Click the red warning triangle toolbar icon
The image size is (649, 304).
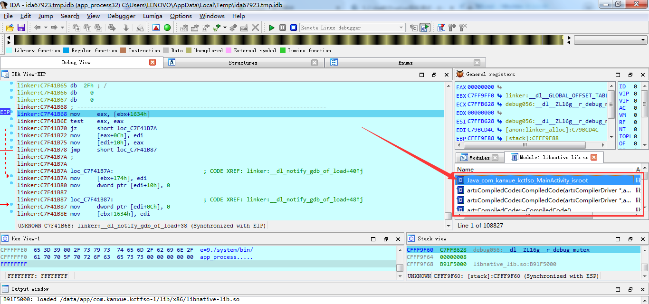point(156,28)
